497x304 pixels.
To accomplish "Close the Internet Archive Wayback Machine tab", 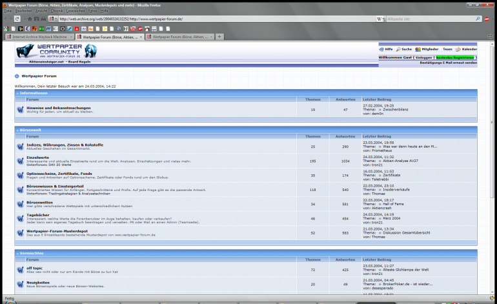I will (71, 37).
